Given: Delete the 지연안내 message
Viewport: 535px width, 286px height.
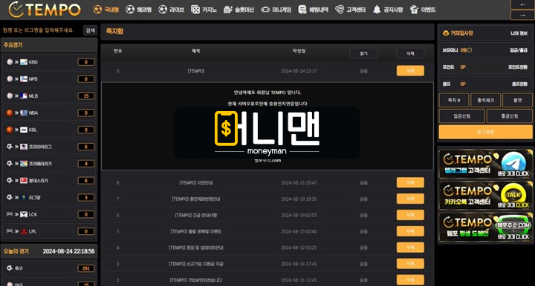Looking at the screenshot, I should (410, 182).
